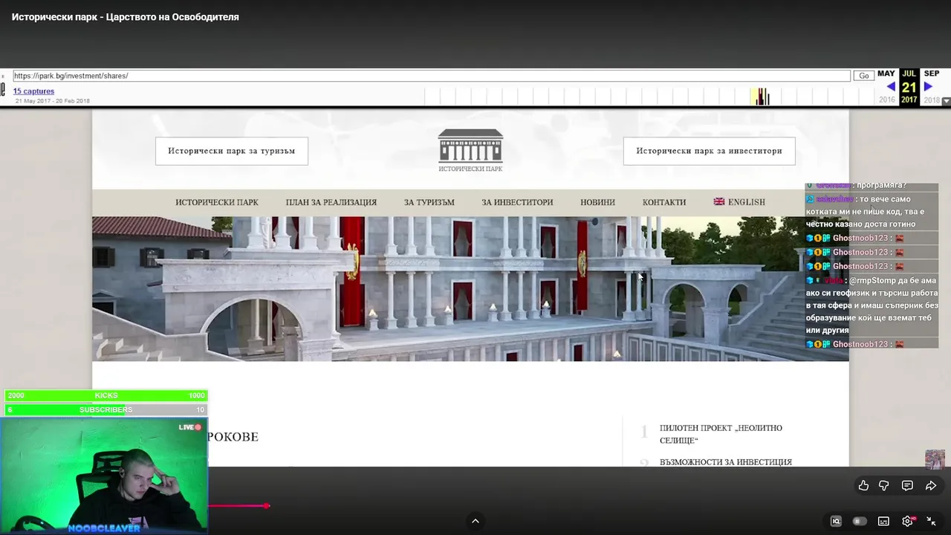Viewport: 951px width, 535px height.
Task: Expand the chevron-up panel at bottom center
Action: pos(475,521)
